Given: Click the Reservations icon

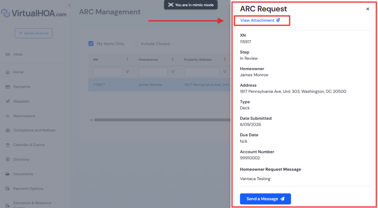Looking at the screenshot, I should pos(7,116).
